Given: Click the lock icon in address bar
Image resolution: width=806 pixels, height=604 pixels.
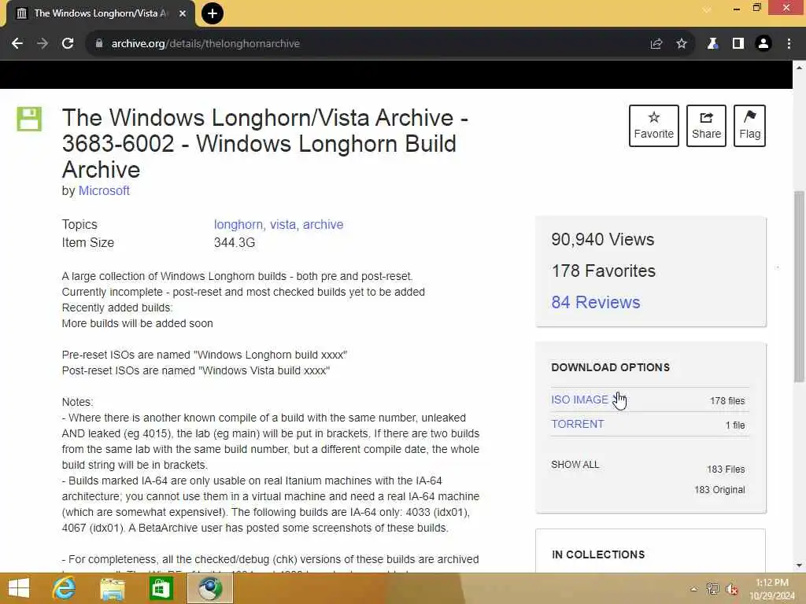Looking at the screenshot, I should (99, 44).
